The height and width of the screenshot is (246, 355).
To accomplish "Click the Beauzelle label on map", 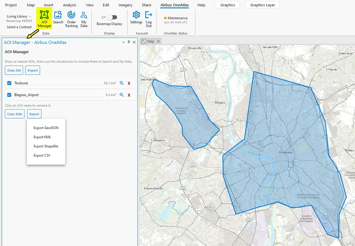I will pos(195,48).
